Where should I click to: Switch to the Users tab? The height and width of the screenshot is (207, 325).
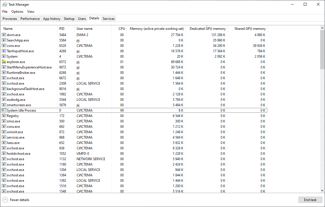pos(82,19)
